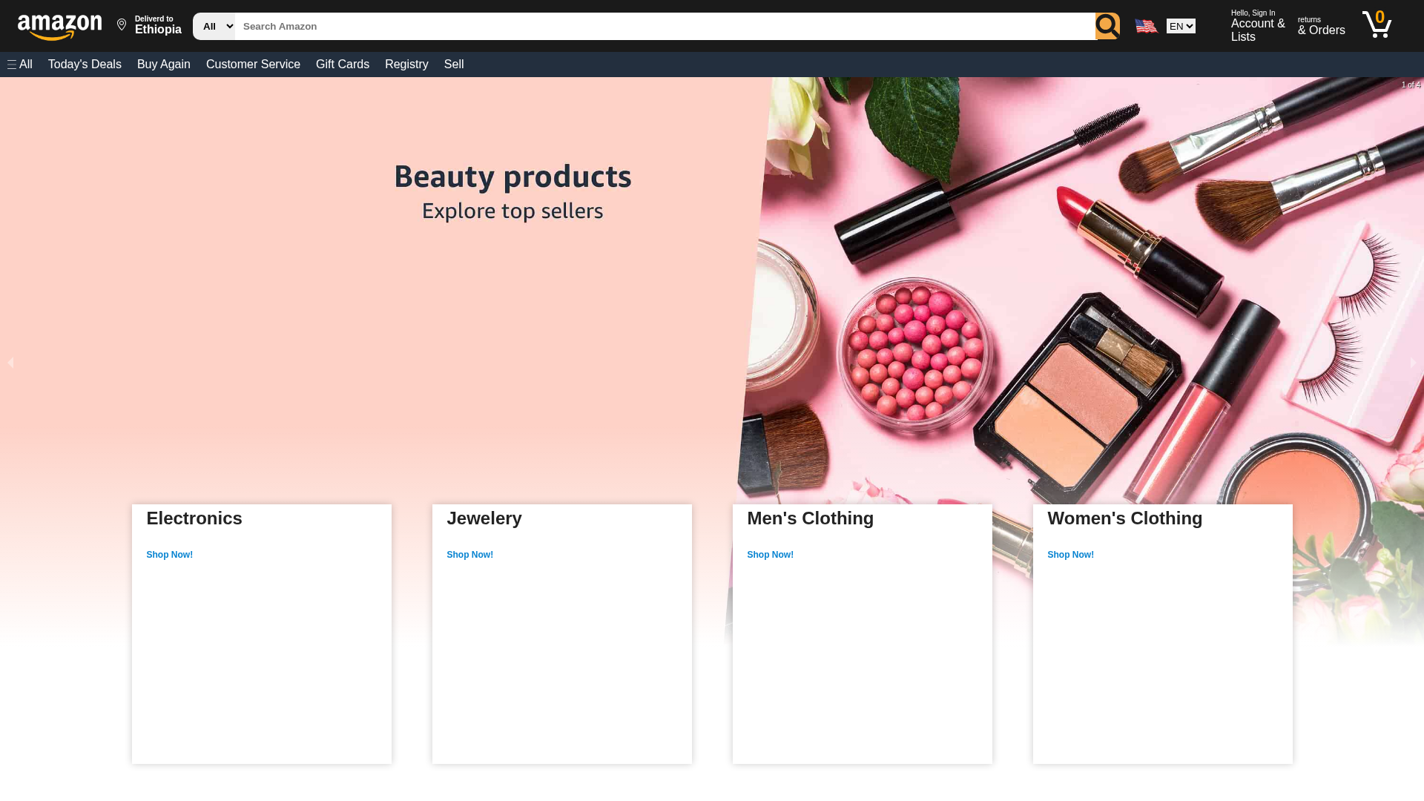Open Returns & Orders
This screenshot has height=801, width=1424.
[1321, 24]
